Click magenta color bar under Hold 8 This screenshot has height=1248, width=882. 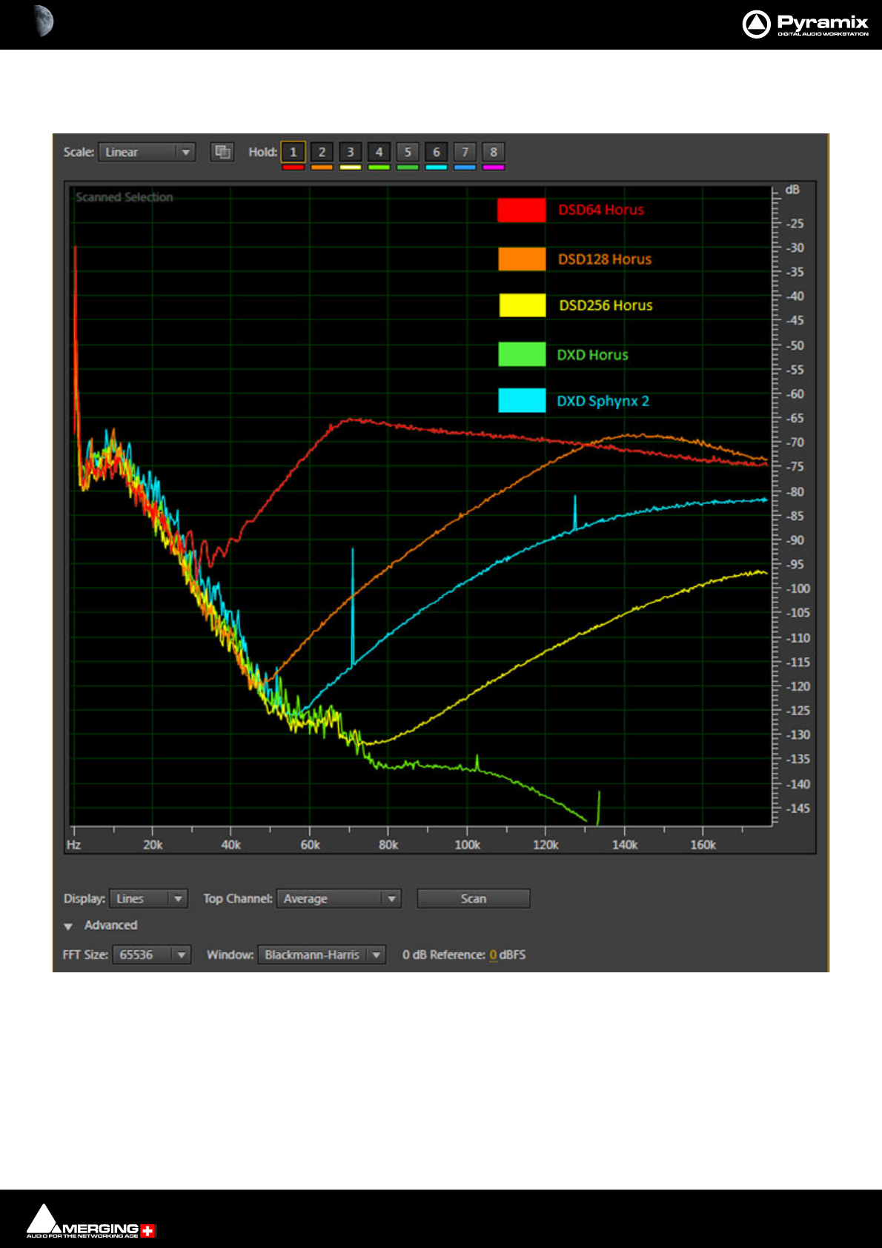[494, 167]
